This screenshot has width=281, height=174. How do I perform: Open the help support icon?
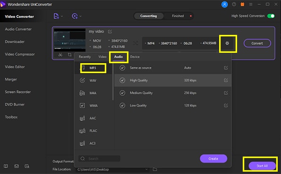234,4
